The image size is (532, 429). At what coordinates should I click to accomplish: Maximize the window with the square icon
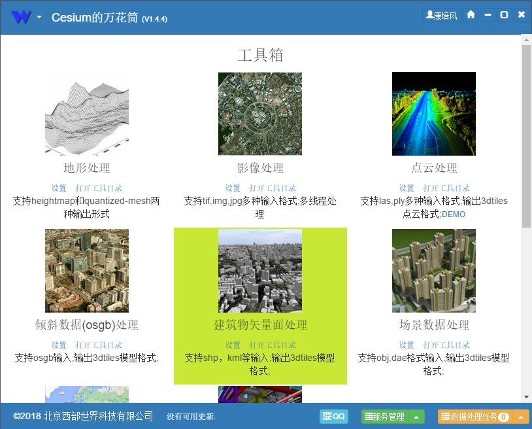point(504,15)
